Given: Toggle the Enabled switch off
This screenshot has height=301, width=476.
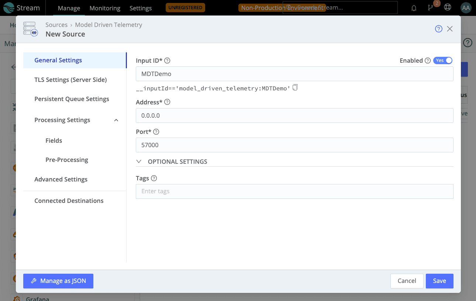Looking at the screenshot, I should click(x=443, y=60).
